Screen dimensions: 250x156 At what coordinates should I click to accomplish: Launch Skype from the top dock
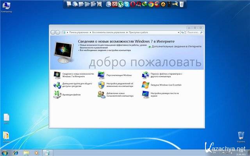tap(127, 4)
